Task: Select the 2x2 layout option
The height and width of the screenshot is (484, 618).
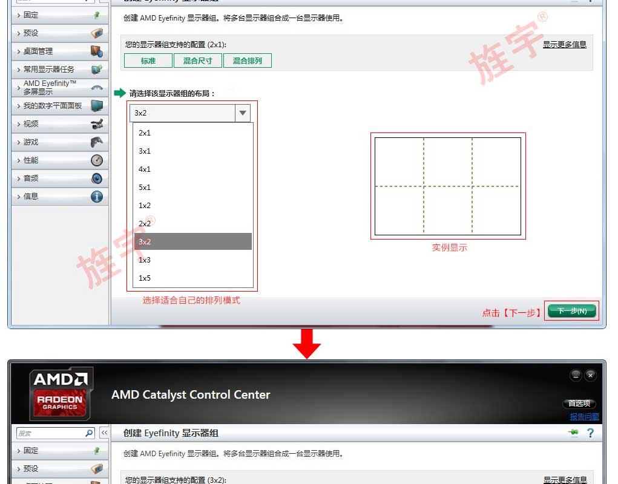Action: click(145, 223)
